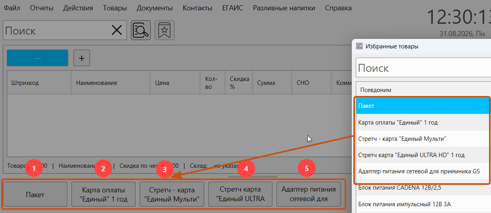Open the Файл menu
Image resolution: width=491 pixels, height=213 pixels.
coord(12,8)
